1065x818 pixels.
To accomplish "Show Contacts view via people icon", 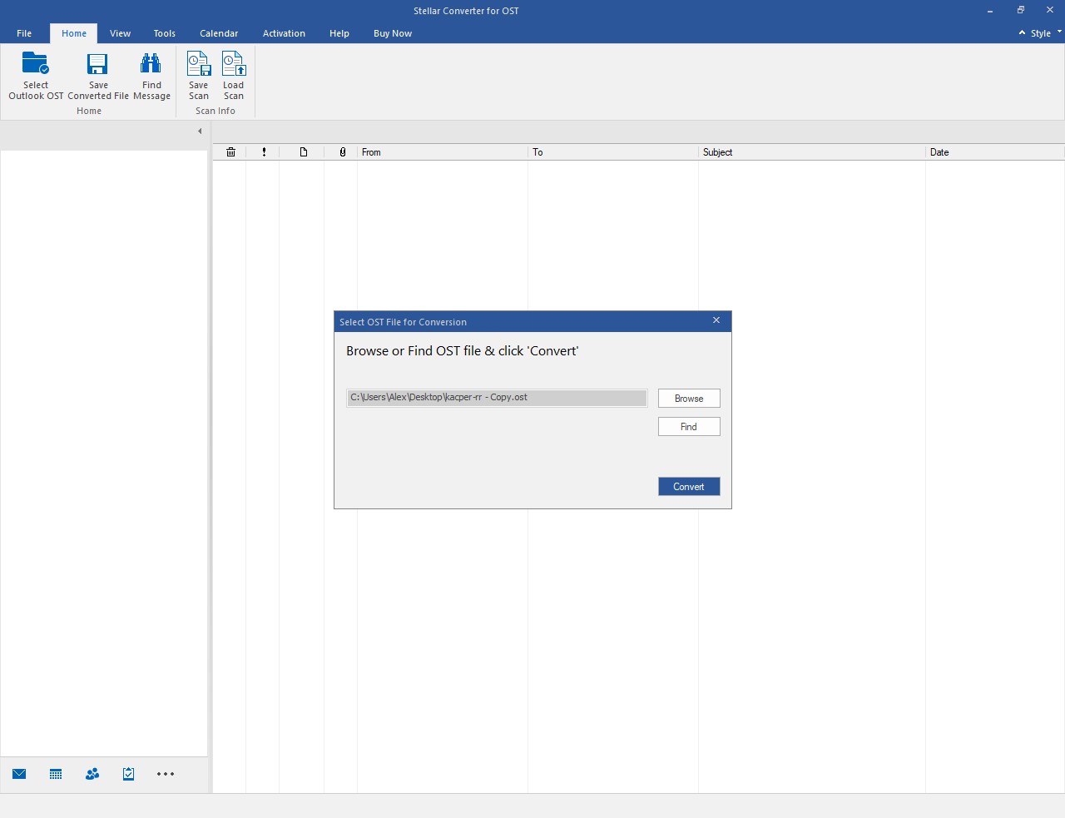I will (x=92, y=774).
